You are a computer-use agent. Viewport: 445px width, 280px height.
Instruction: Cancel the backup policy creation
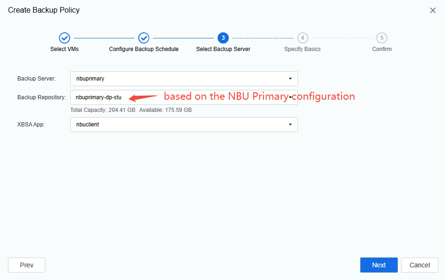(419, 265)
